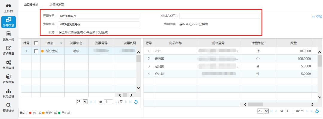Open the right table page-size dropdown
The width and height of the screenshot is (323, 119).
point(263,111)
